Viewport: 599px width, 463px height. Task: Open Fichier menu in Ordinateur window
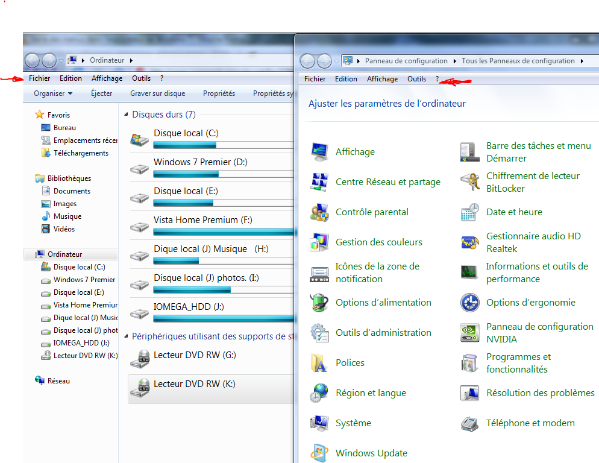[39, 78]
